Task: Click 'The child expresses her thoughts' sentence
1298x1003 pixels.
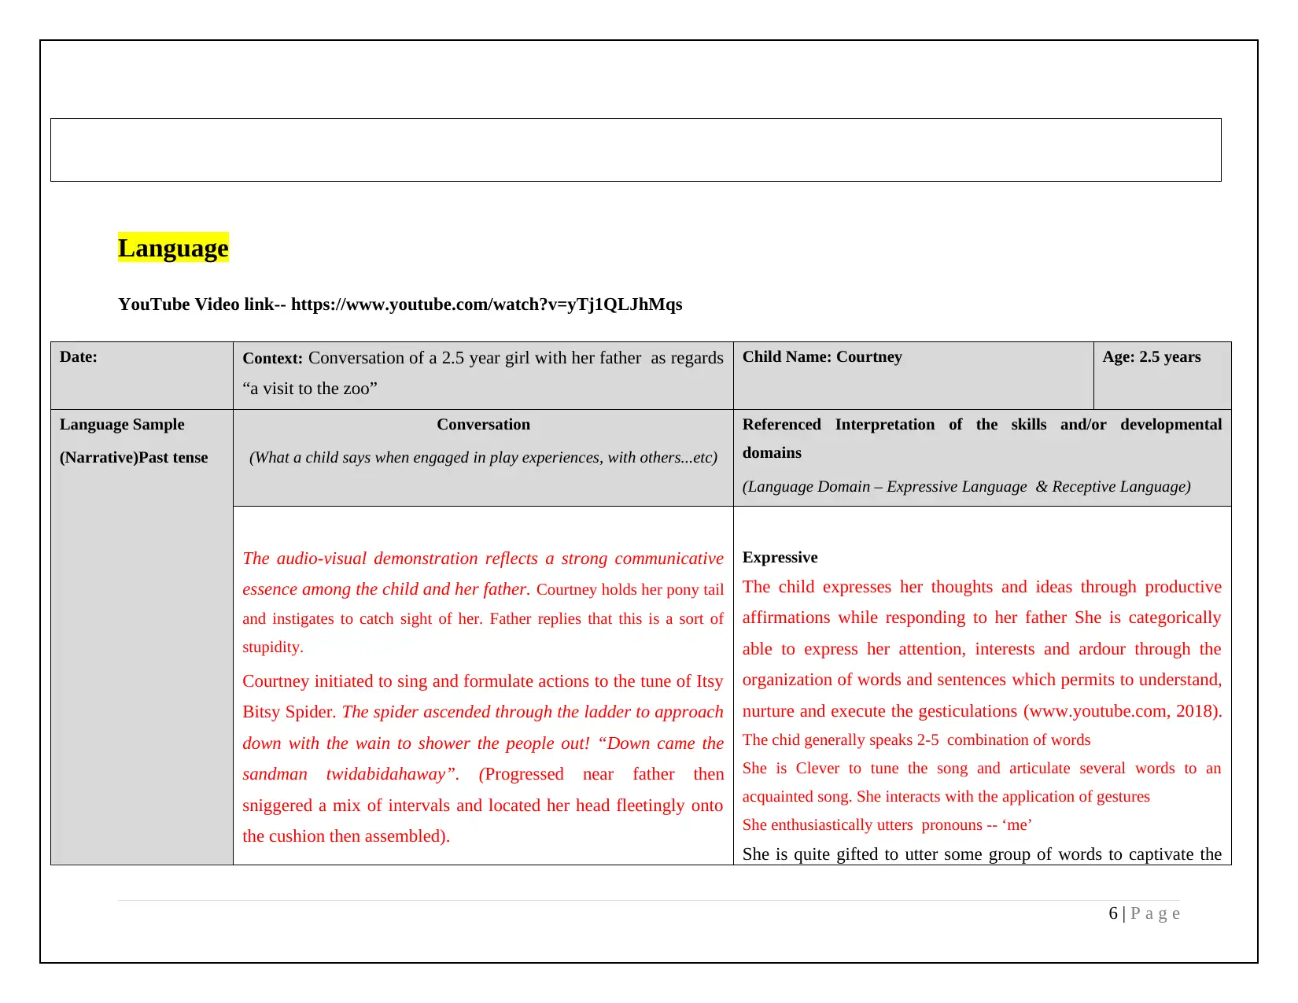Action: point(982,587)
